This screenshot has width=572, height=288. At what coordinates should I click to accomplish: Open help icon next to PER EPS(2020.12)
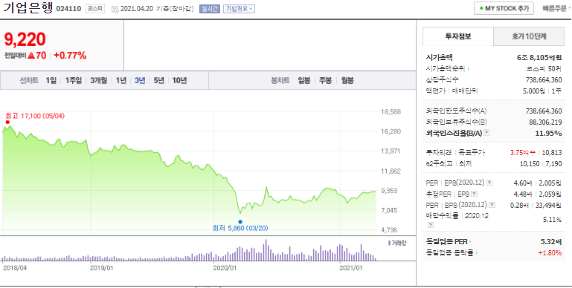pyautogui.click(x=489, y=183)
